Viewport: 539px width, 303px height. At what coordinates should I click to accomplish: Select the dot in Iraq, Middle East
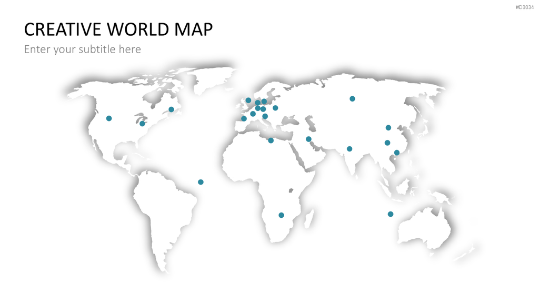click(308, 139)
